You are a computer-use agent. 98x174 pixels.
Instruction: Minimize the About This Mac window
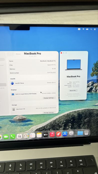pos(64,53)
